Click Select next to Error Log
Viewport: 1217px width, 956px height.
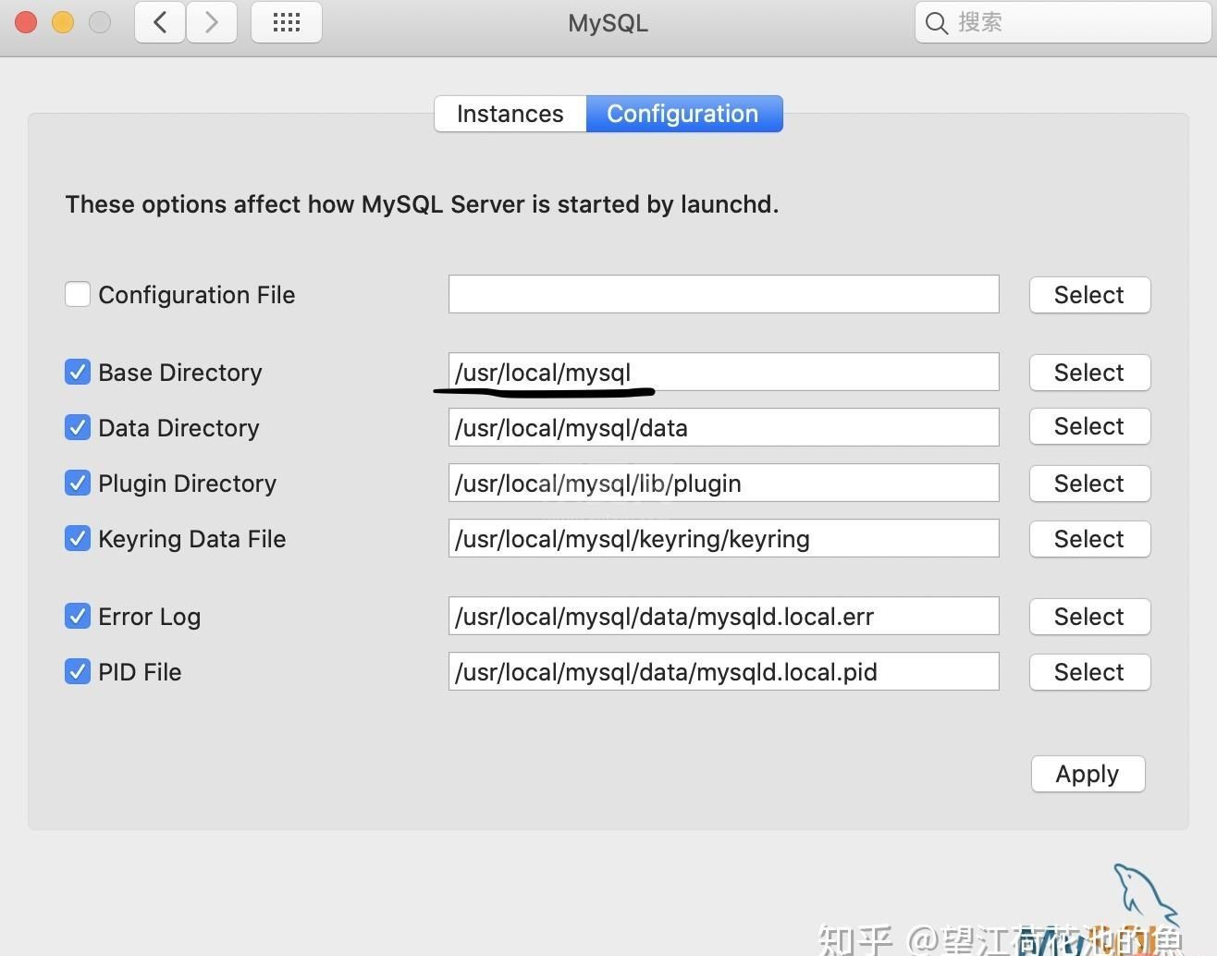coord(1089,617)
